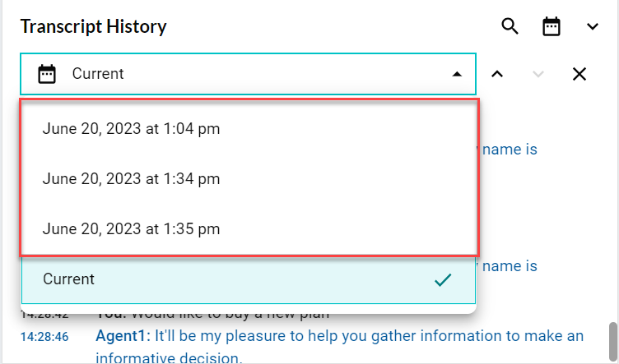
Task: Click the Current dropdown field
Action: click(x=247, y=74)
